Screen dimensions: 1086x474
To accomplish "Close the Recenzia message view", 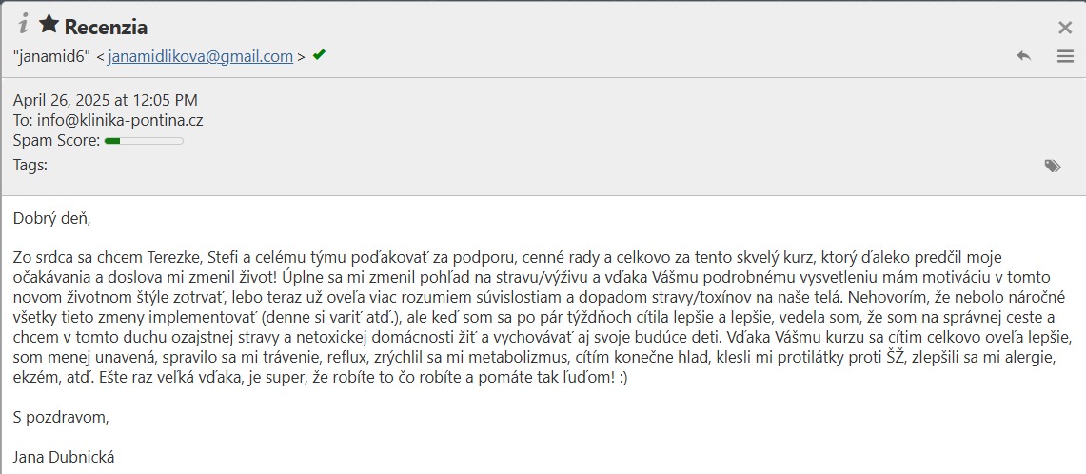I will (1065, 28).
